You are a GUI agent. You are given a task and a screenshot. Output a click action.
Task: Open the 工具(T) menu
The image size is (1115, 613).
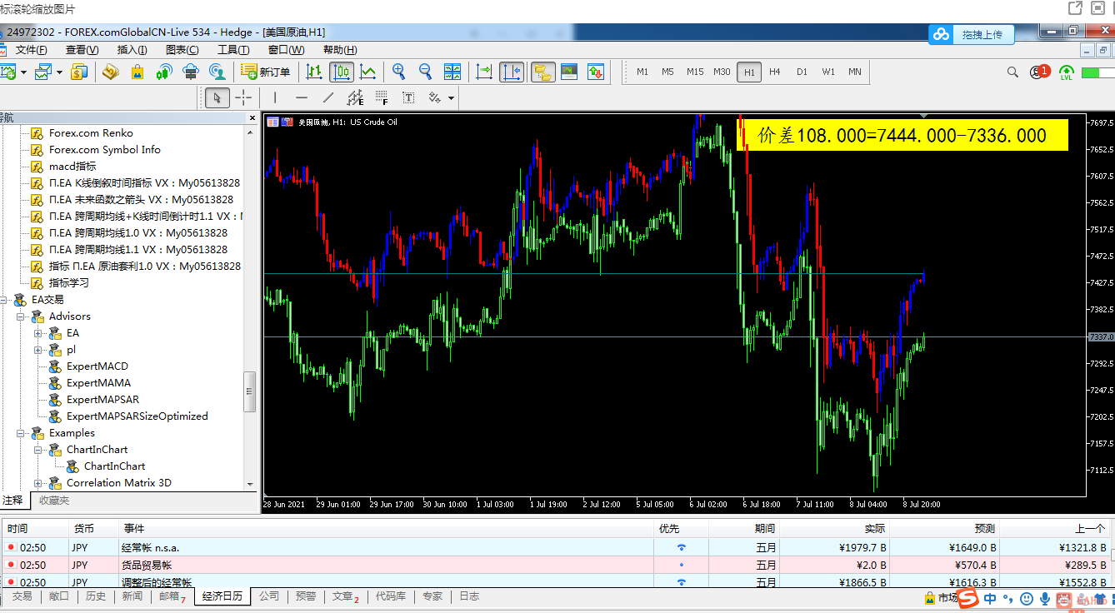[232, 50]
